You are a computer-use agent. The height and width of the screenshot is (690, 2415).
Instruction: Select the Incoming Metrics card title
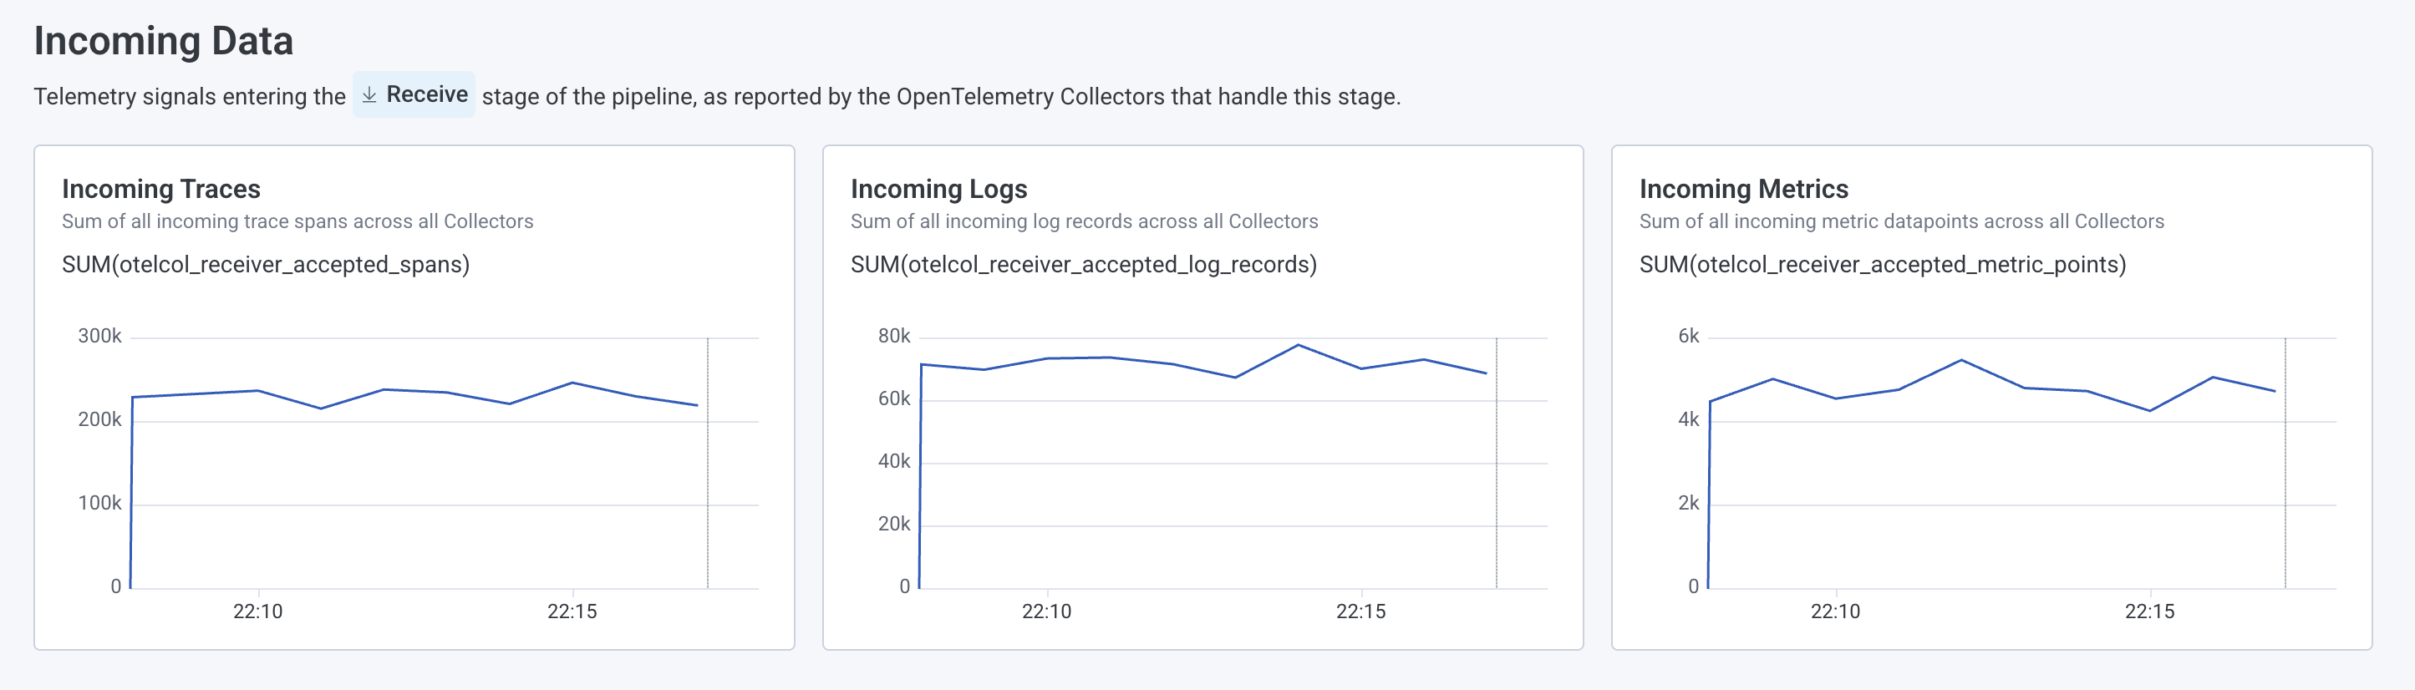click(x=1744, y=189)
